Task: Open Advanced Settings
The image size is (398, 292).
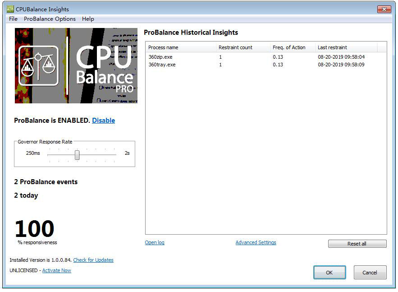Action: [x=256, y=242]
